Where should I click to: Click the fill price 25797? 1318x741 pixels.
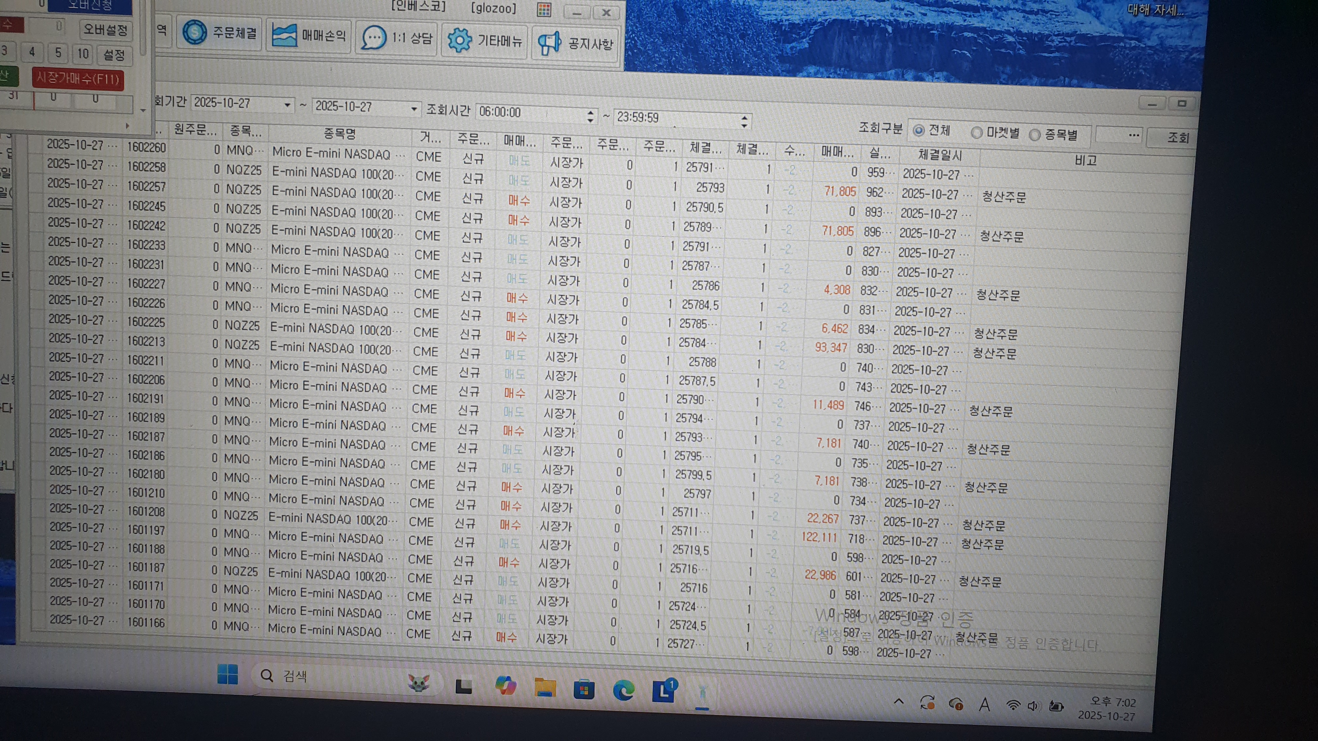coord(697,494)
